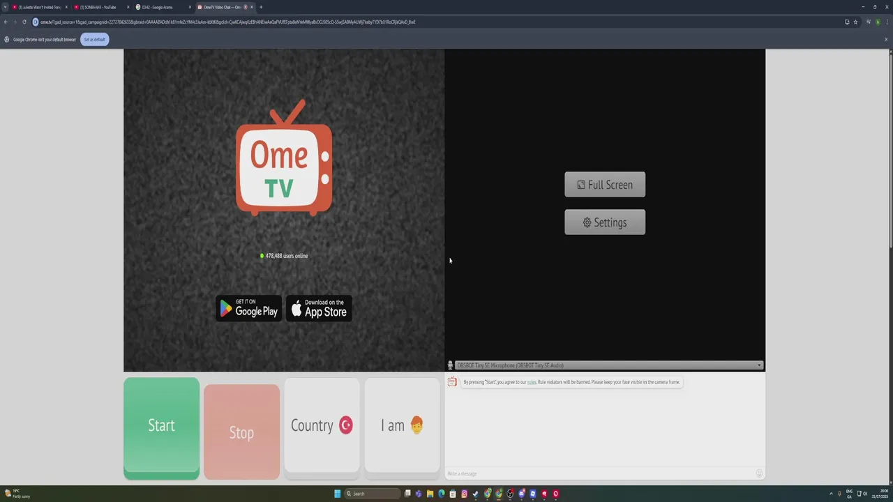The image size is (893, 502).
Task: Click the green Start button
Action: pyautogui.click(x=161, y=428)
